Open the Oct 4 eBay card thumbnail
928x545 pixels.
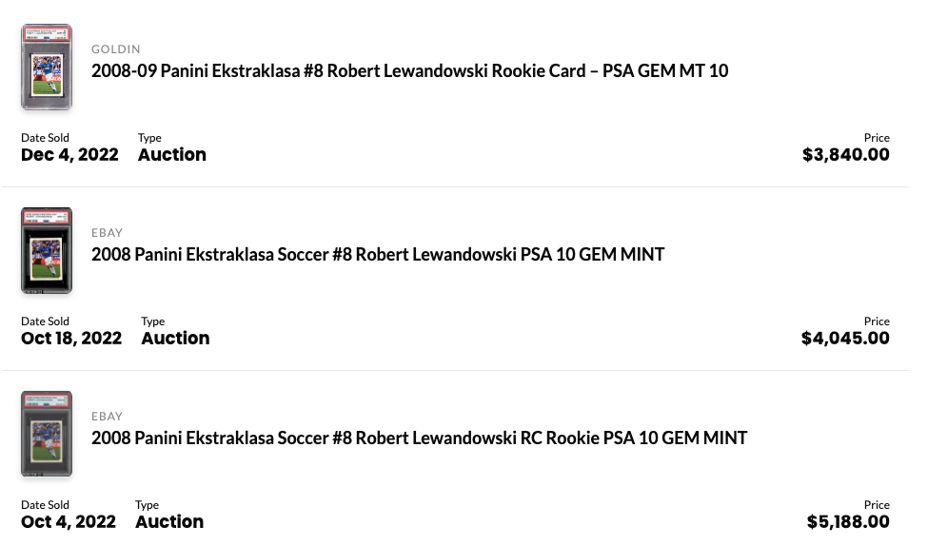pos(47,434)
